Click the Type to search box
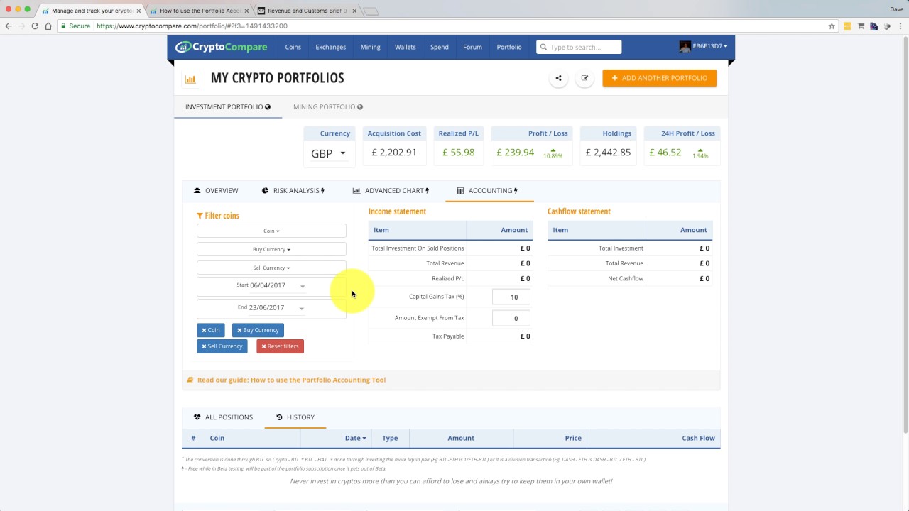 click(x=579, y=48)
